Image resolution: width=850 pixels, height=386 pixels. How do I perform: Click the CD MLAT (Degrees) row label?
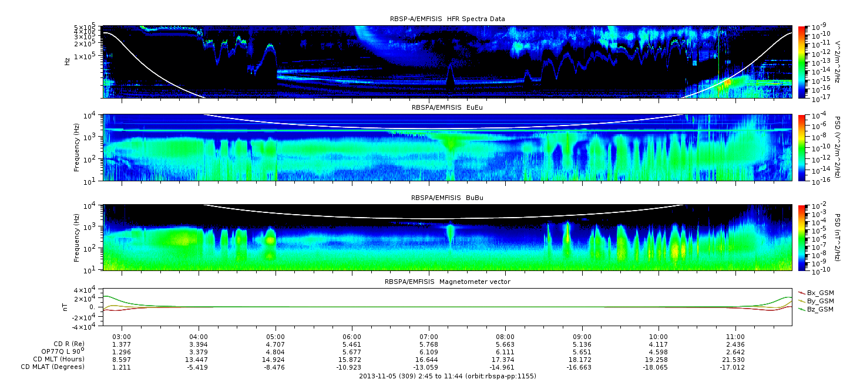pyautogui.click(x=53, y=367)
